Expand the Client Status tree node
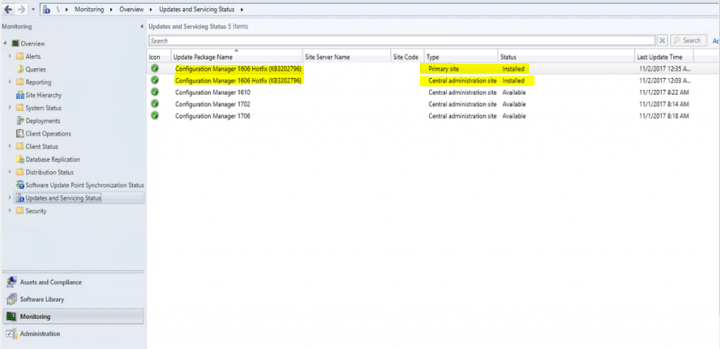Screen dimensions: 720x349 [11, 146]
